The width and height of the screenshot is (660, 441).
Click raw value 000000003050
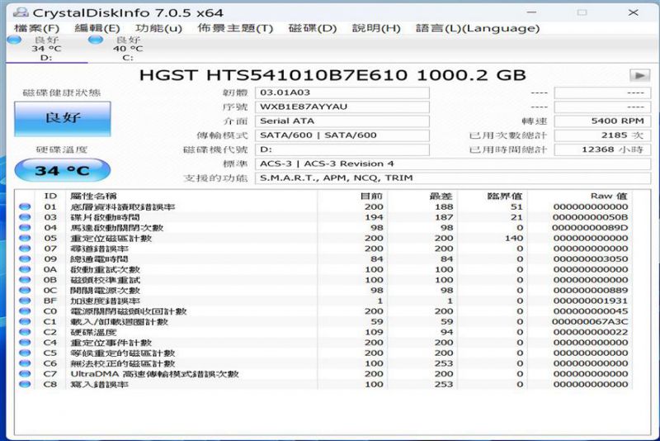pyautogui.click(x=591, y=259)
